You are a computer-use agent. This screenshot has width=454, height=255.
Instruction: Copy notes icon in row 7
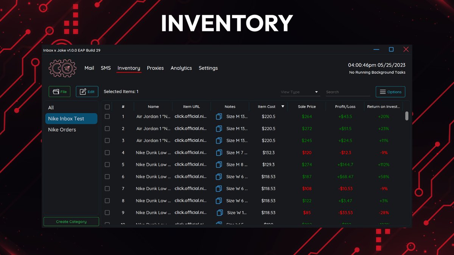click(x=219, y=189)
